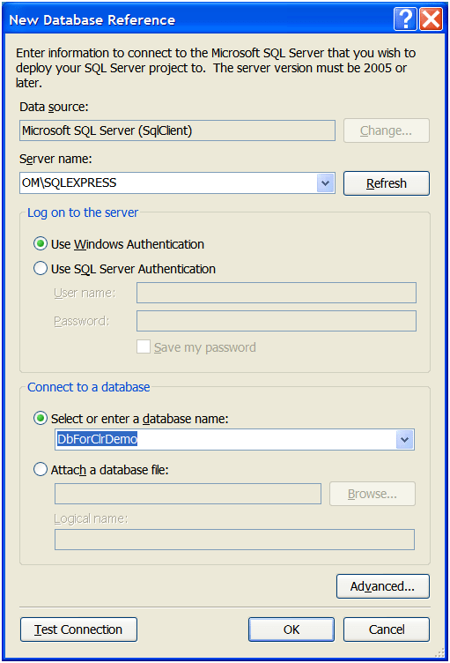Click the Password input field
Viewport: 450px width, 663px height.
pyautogui.click(x=277, y=321)
